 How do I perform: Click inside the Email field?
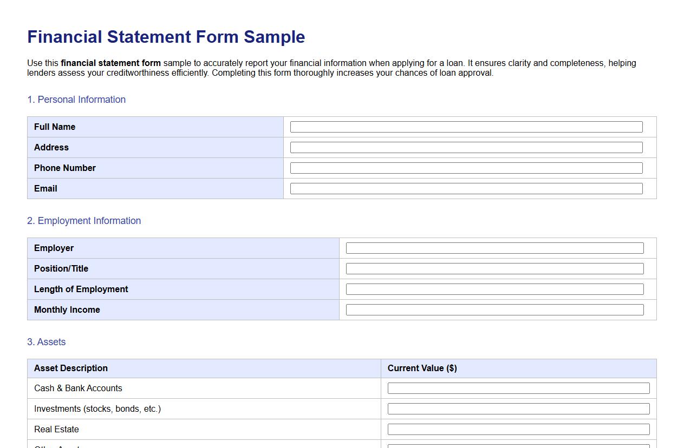466,188
